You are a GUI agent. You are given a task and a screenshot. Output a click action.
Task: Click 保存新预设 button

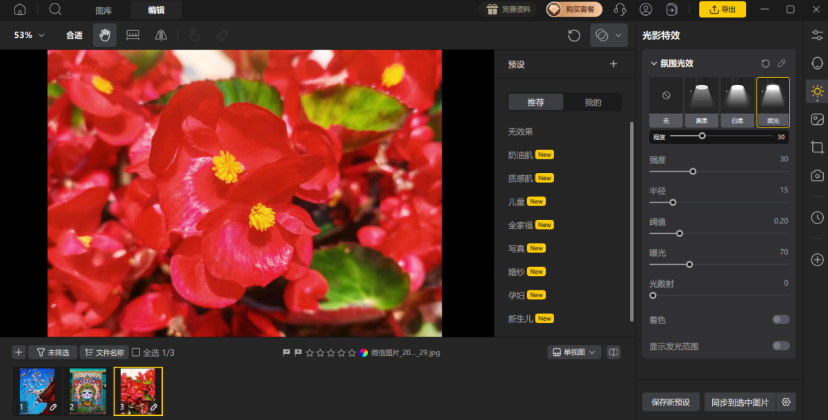click(671, 402)
